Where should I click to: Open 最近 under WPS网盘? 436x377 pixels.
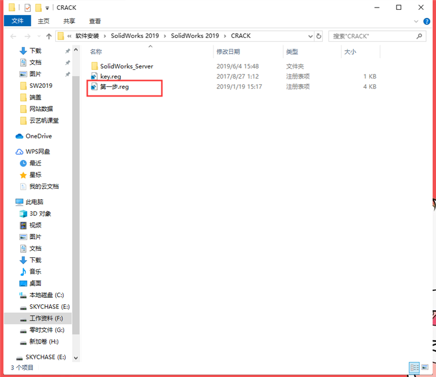coord(35,163)
